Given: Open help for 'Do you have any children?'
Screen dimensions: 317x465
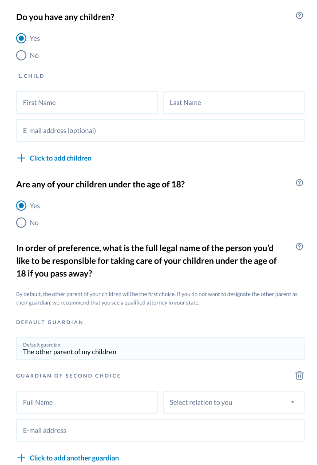Looking at the screenshot, I should [299, 16].
